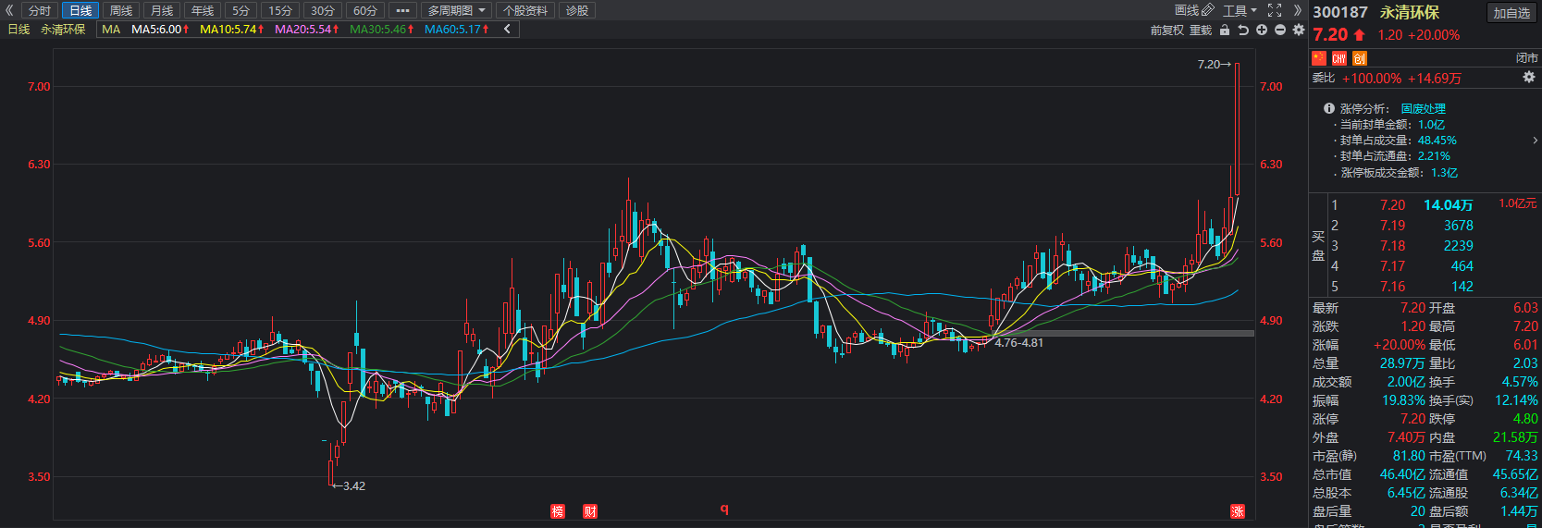Switch to 分时 intraday tab
The image size is (1542, 528).
40,10
